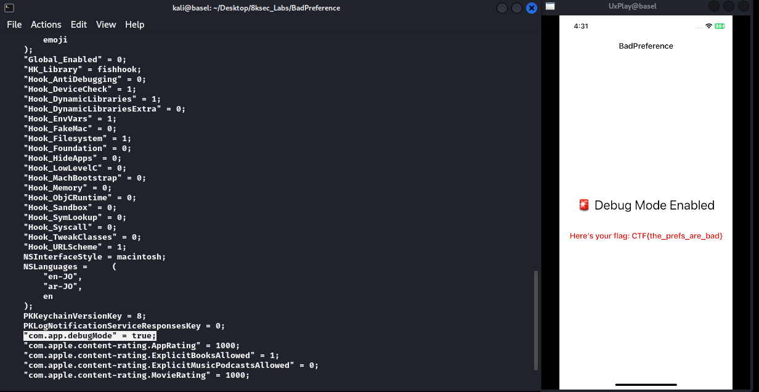Click the PKLogNotificationServiceResponsesKey line
Image resolution: width=759 pixels, height=392 pixels.
[x=124, y=326]
